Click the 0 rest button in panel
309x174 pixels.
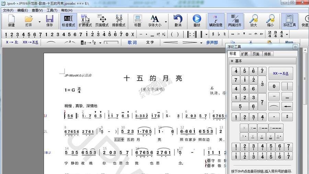[274, 86]
